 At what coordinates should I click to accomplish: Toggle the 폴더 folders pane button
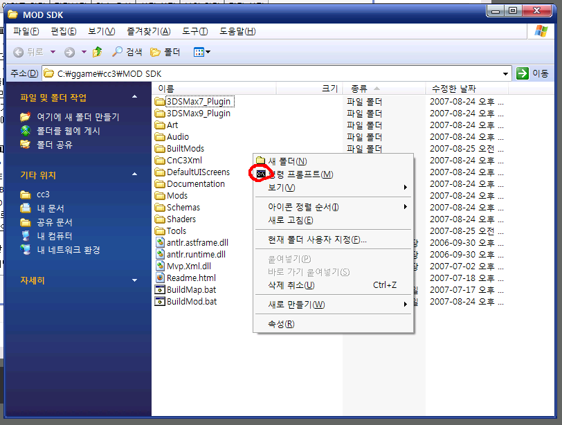click(x=165, y=52)
